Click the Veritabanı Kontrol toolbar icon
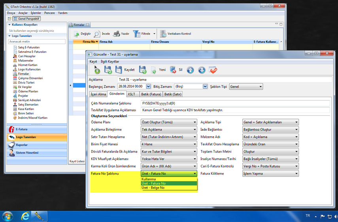The image size is (338, 222). (163, 34)
